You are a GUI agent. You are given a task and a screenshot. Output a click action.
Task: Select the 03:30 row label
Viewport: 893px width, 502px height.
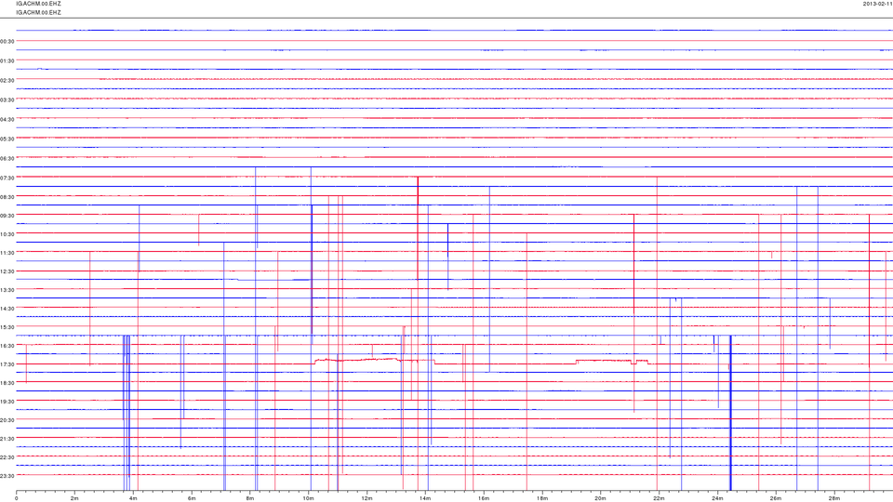point(7,99)
